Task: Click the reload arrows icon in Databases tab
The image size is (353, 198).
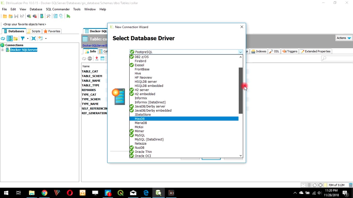Action: coord(3,38)
